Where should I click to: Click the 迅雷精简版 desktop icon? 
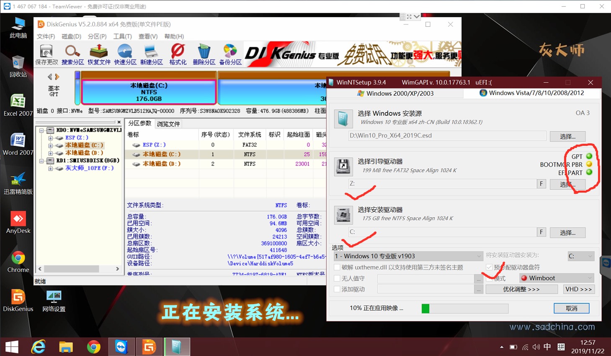[x=18, y=184]
